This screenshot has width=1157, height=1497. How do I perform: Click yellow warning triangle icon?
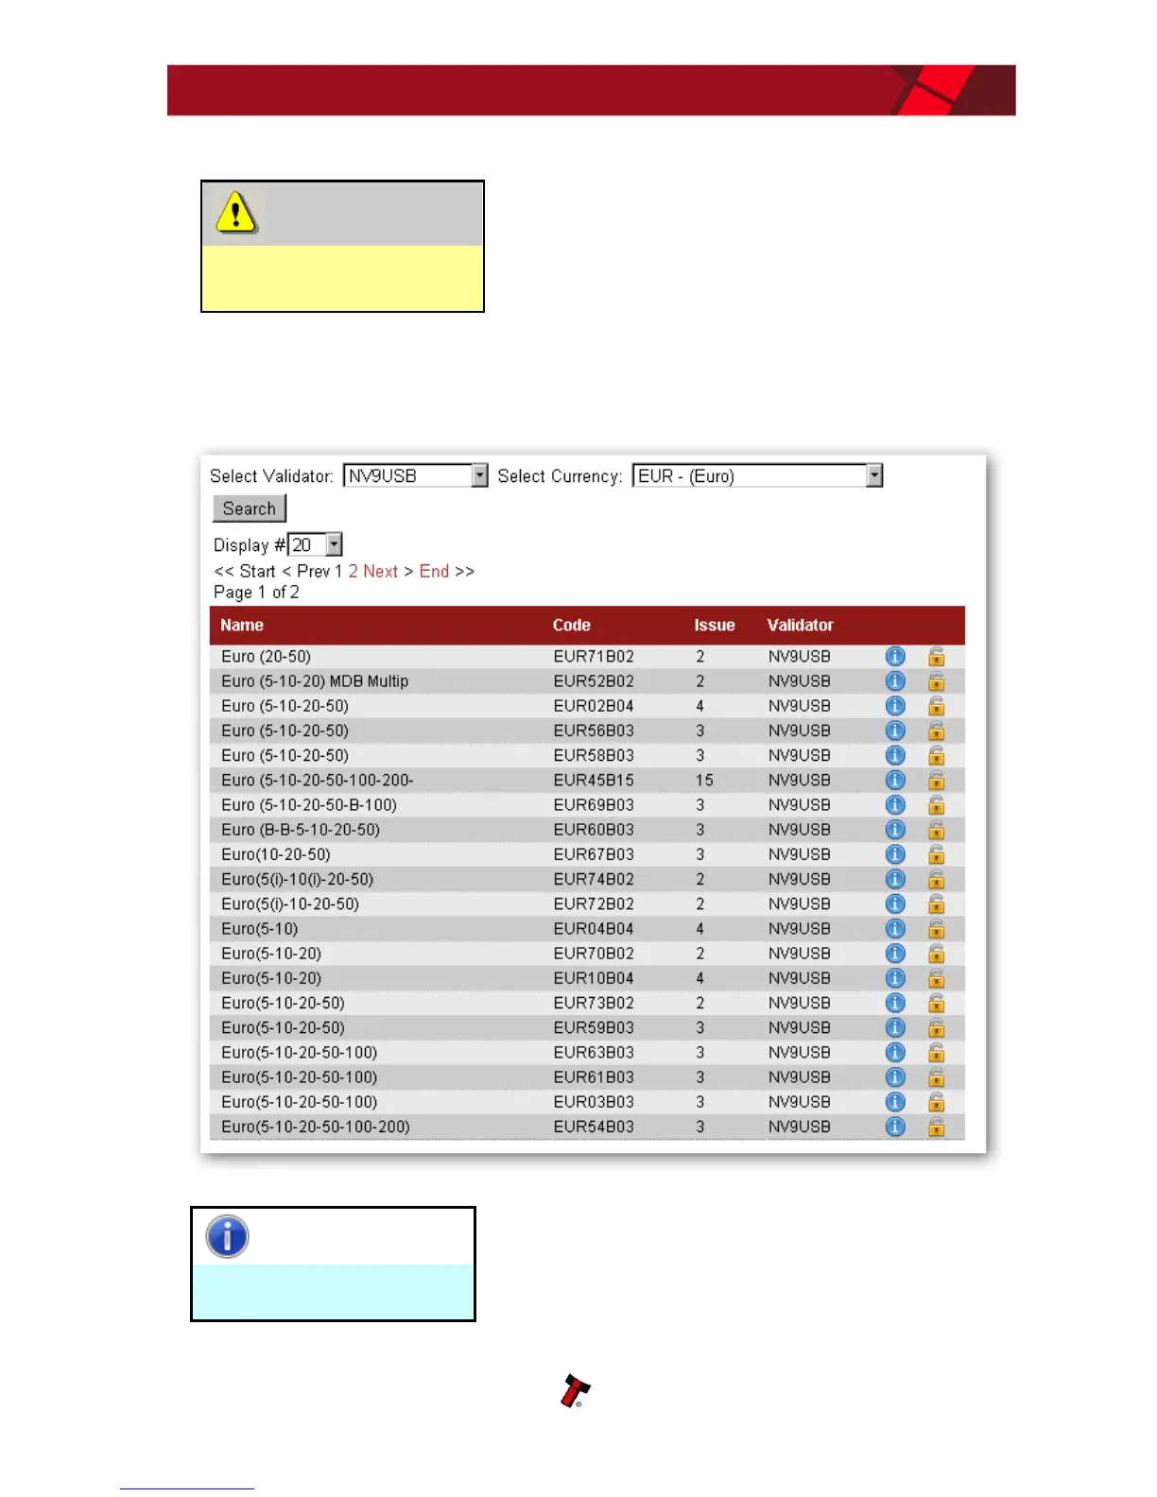[x=235, y=213]
